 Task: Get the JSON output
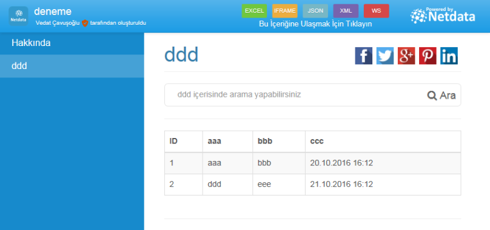(315, 11)
